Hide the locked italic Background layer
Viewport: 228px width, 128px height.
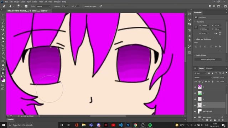pos(195,117)
